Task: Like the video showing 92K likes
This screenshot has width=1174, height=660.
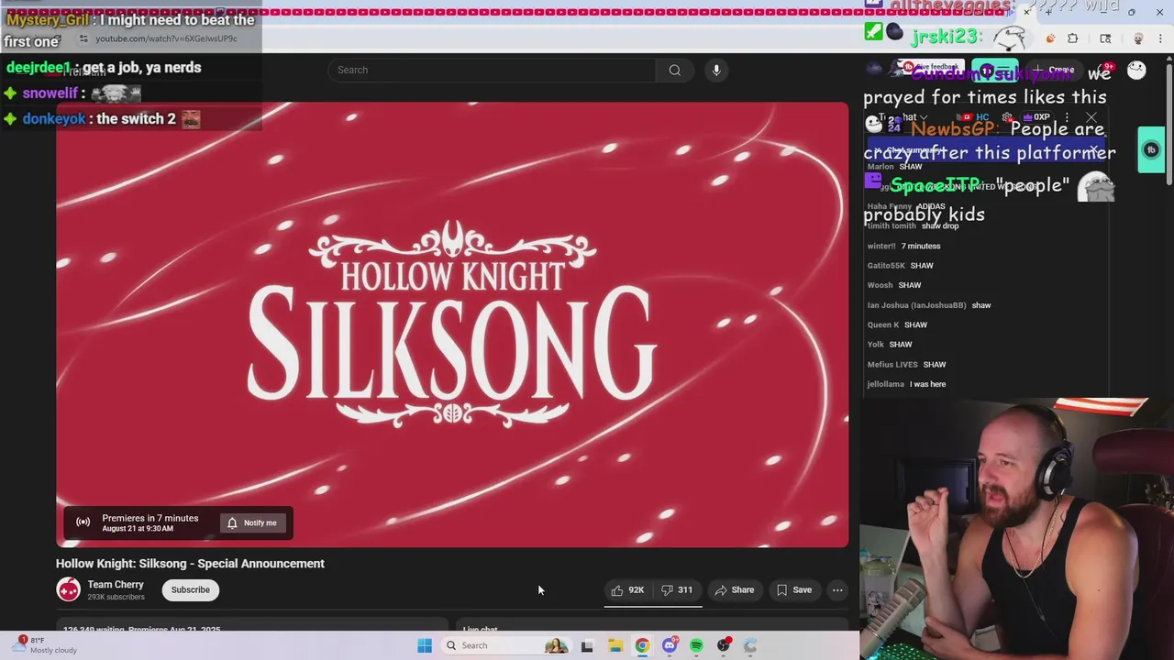Action: coord(627,590)
